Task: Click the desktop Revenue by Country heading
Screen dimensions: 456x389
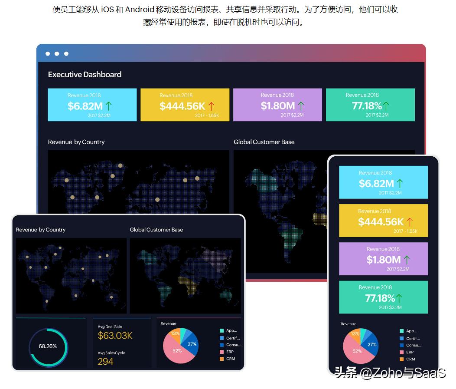Action: 76,142
